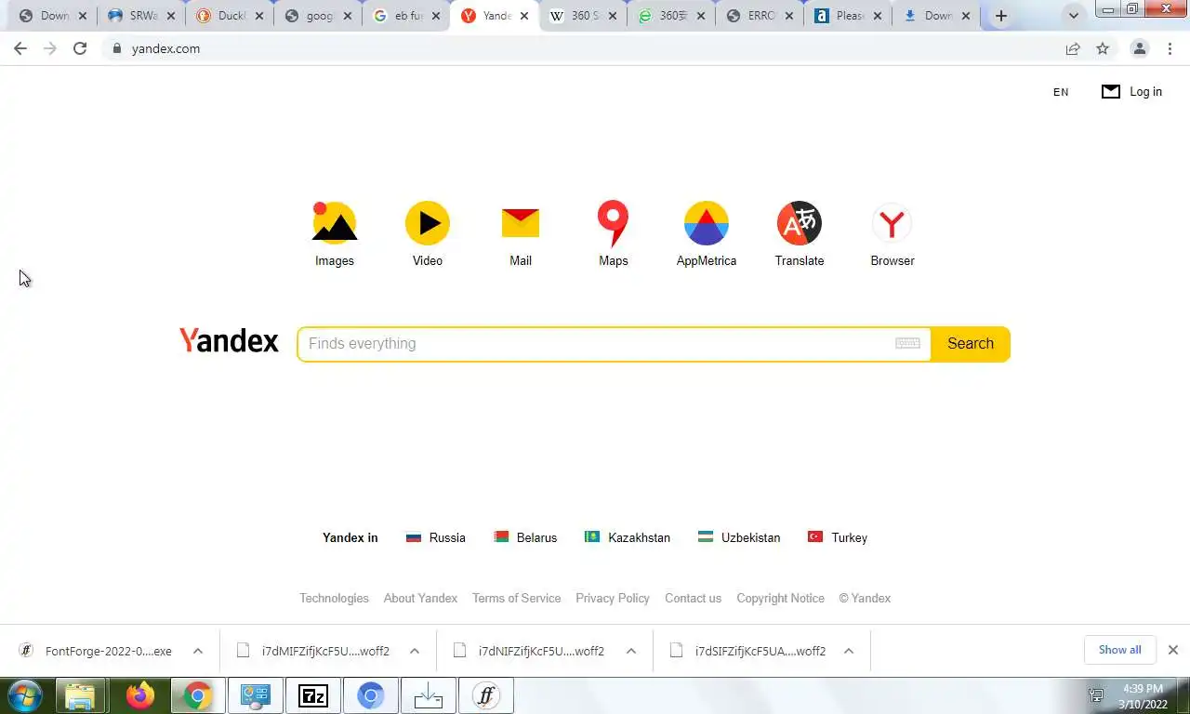1190x714 pixels.
Task: Switch to the ERROR tab
Action: tap(759, 16)
